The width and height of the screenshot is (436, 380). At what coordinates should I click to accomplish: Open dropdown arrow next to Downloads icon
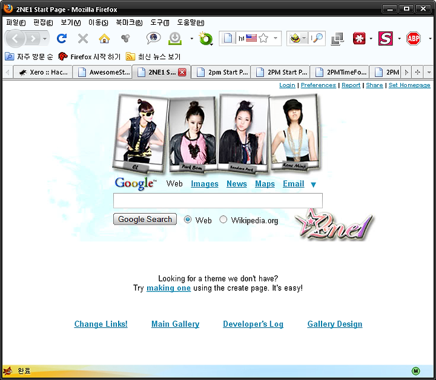pyautogui.click(x=191, y=39)
